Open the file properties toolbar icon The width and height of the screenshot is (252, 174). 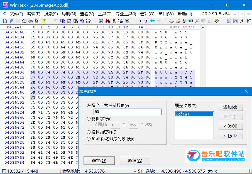[x=37, y=21]
